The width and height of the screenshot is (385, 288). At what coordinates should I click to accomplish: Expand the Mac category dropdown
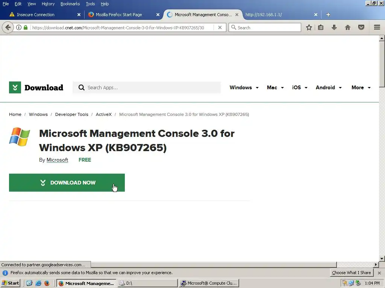(x=275, y=87)
